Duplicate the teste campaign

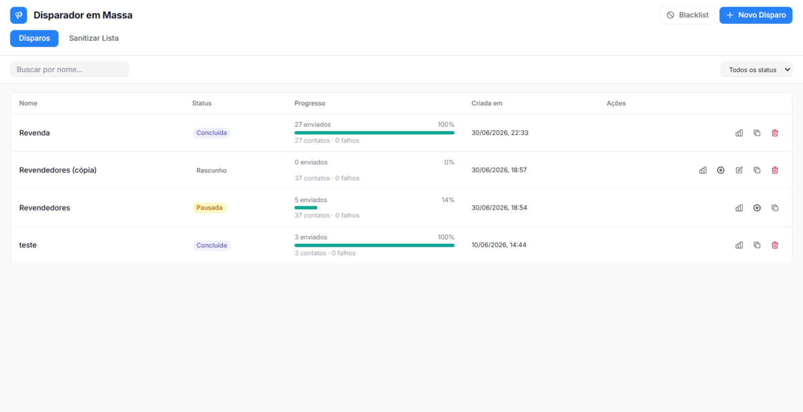(x=757, y=245)
